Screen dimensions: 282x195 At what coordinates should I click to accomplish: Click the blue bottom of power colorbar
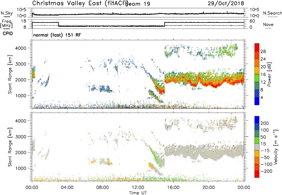257,101
